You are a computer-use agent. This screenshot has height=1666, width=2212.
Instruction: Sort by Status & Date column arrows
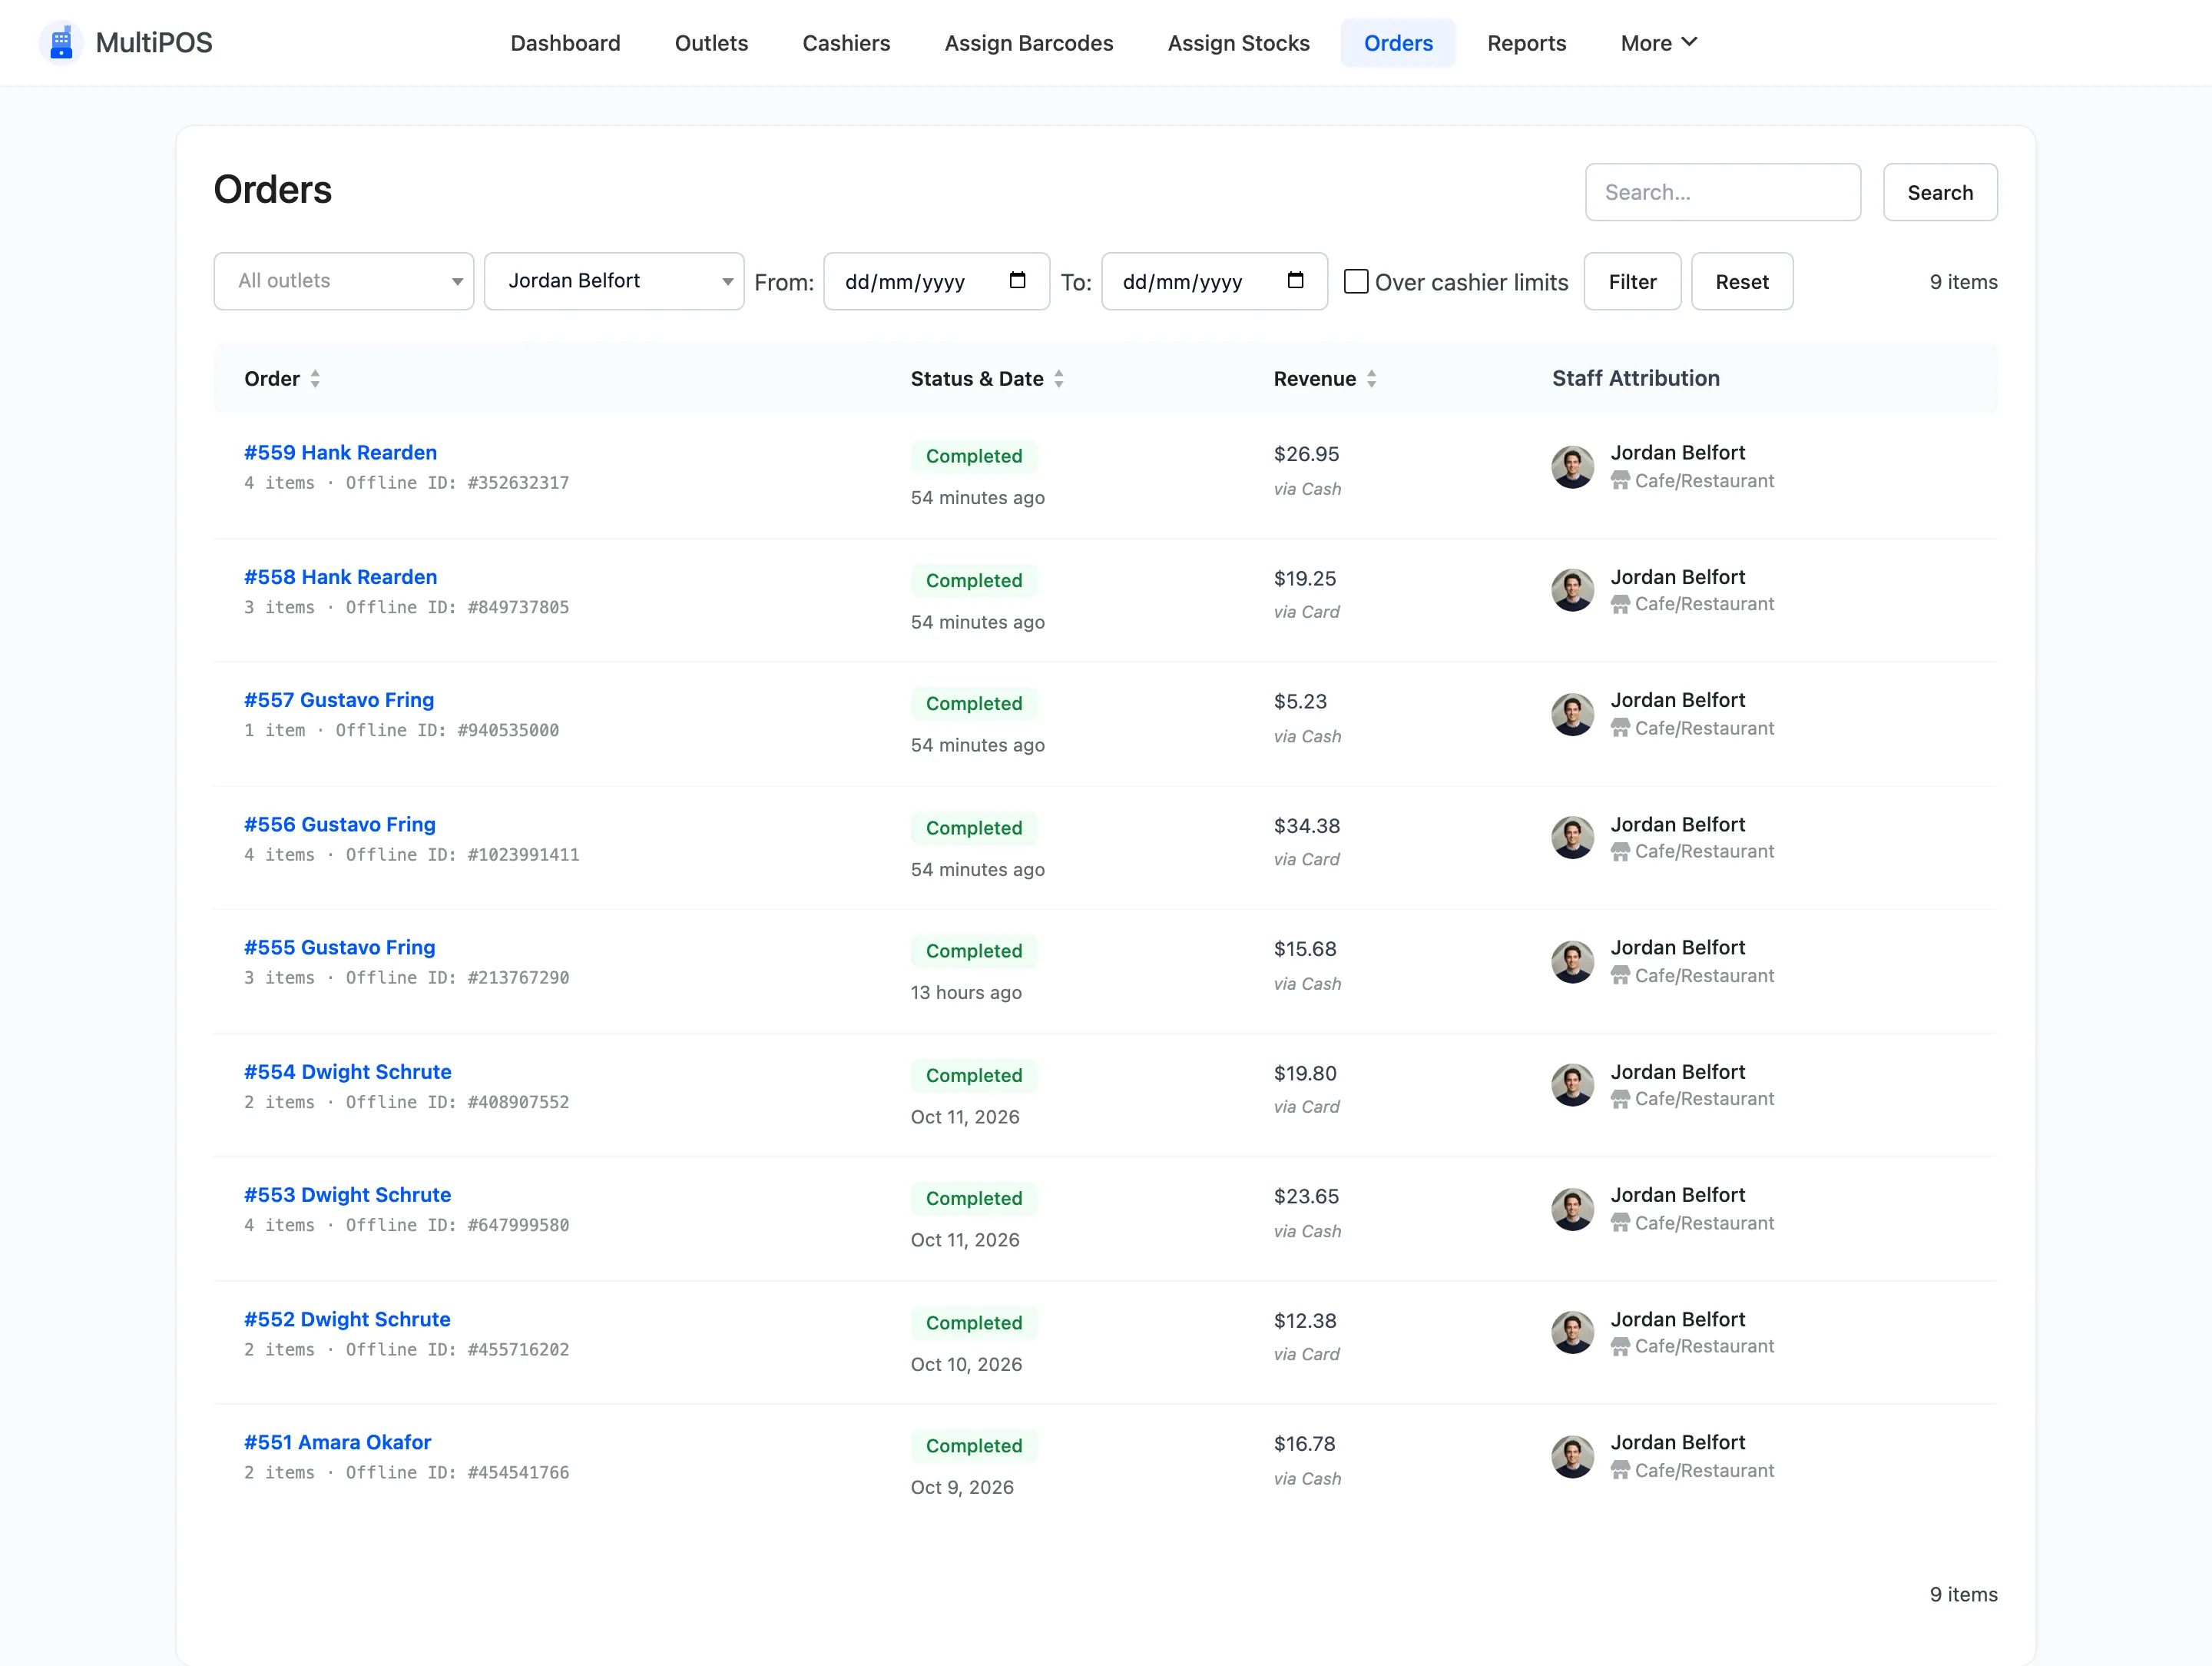point(1059,379)
